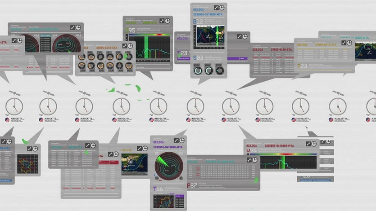Click the leftmost S03 teal dial
The width and height of the screenshot is (376, 211).
pyautogui.click(x=198, y=70)
